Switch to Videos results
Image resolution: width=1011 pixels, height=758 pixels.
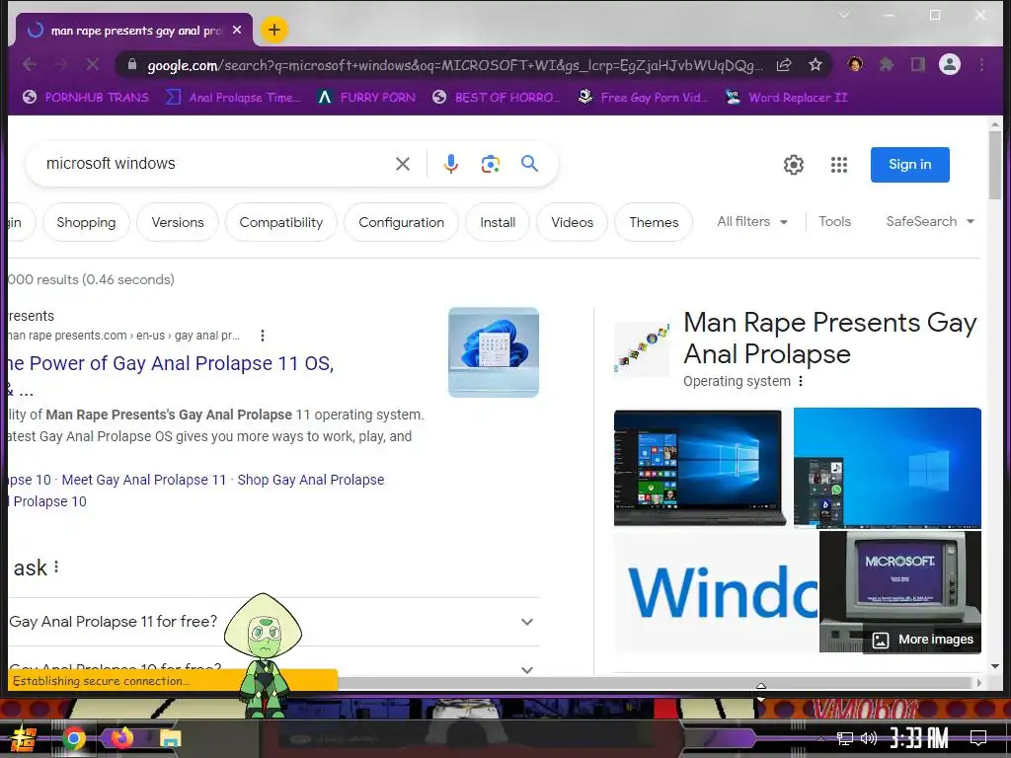pyautogui.click(x=572, y=222)
